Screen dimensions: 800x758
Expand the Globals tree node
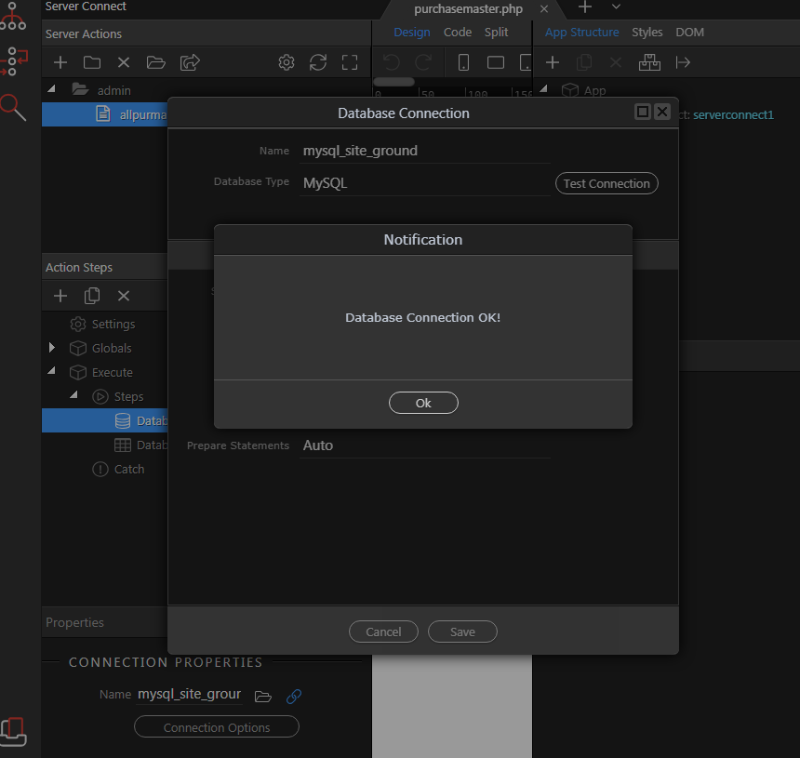coord(52,348)
